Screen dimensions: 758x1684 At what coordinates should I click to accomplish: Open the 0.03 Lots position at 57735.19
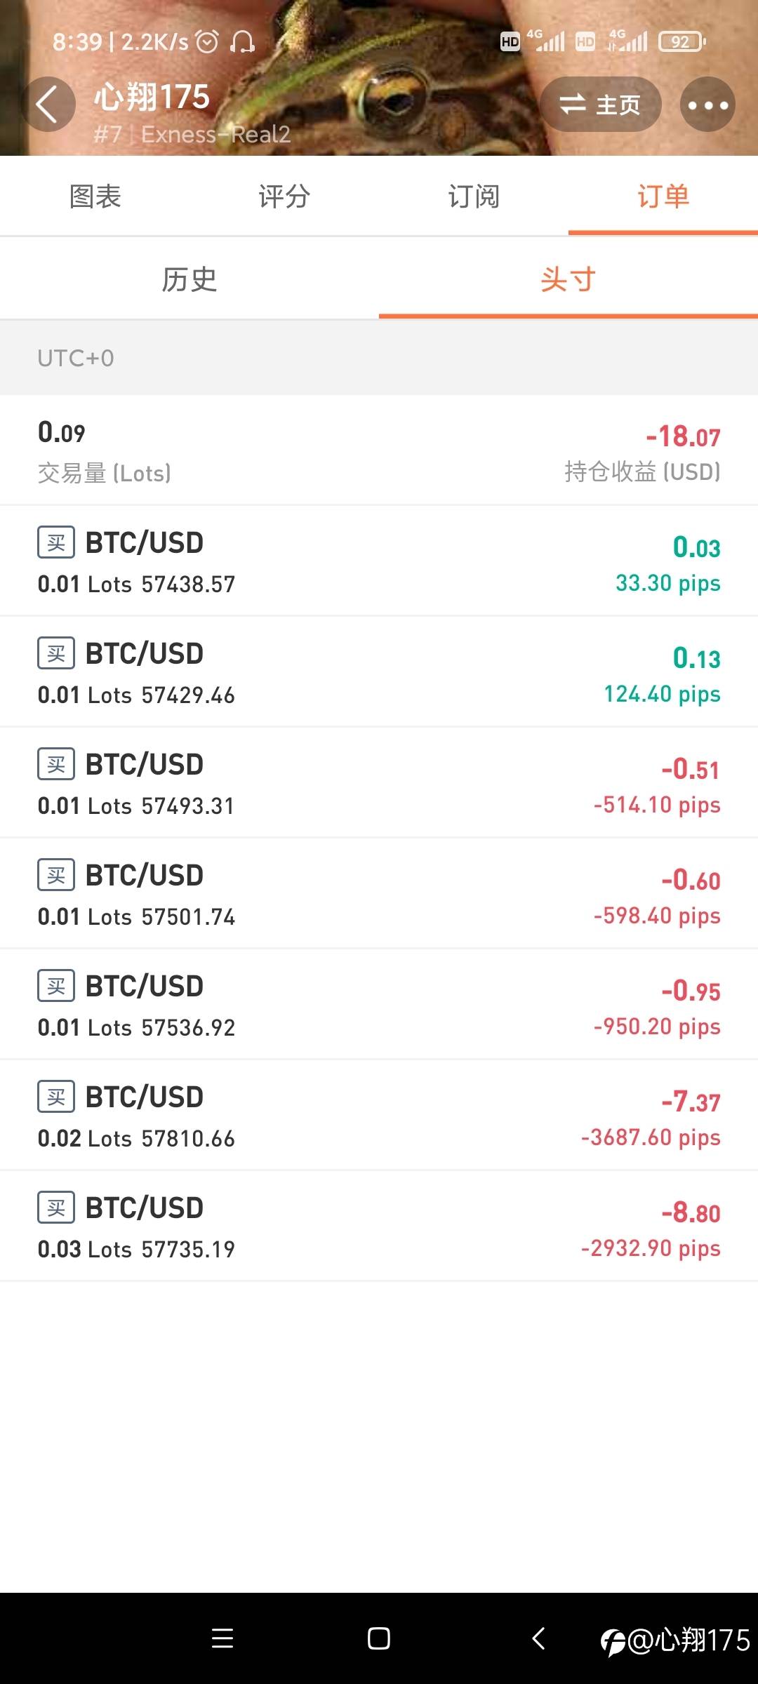click(379, 1227)
